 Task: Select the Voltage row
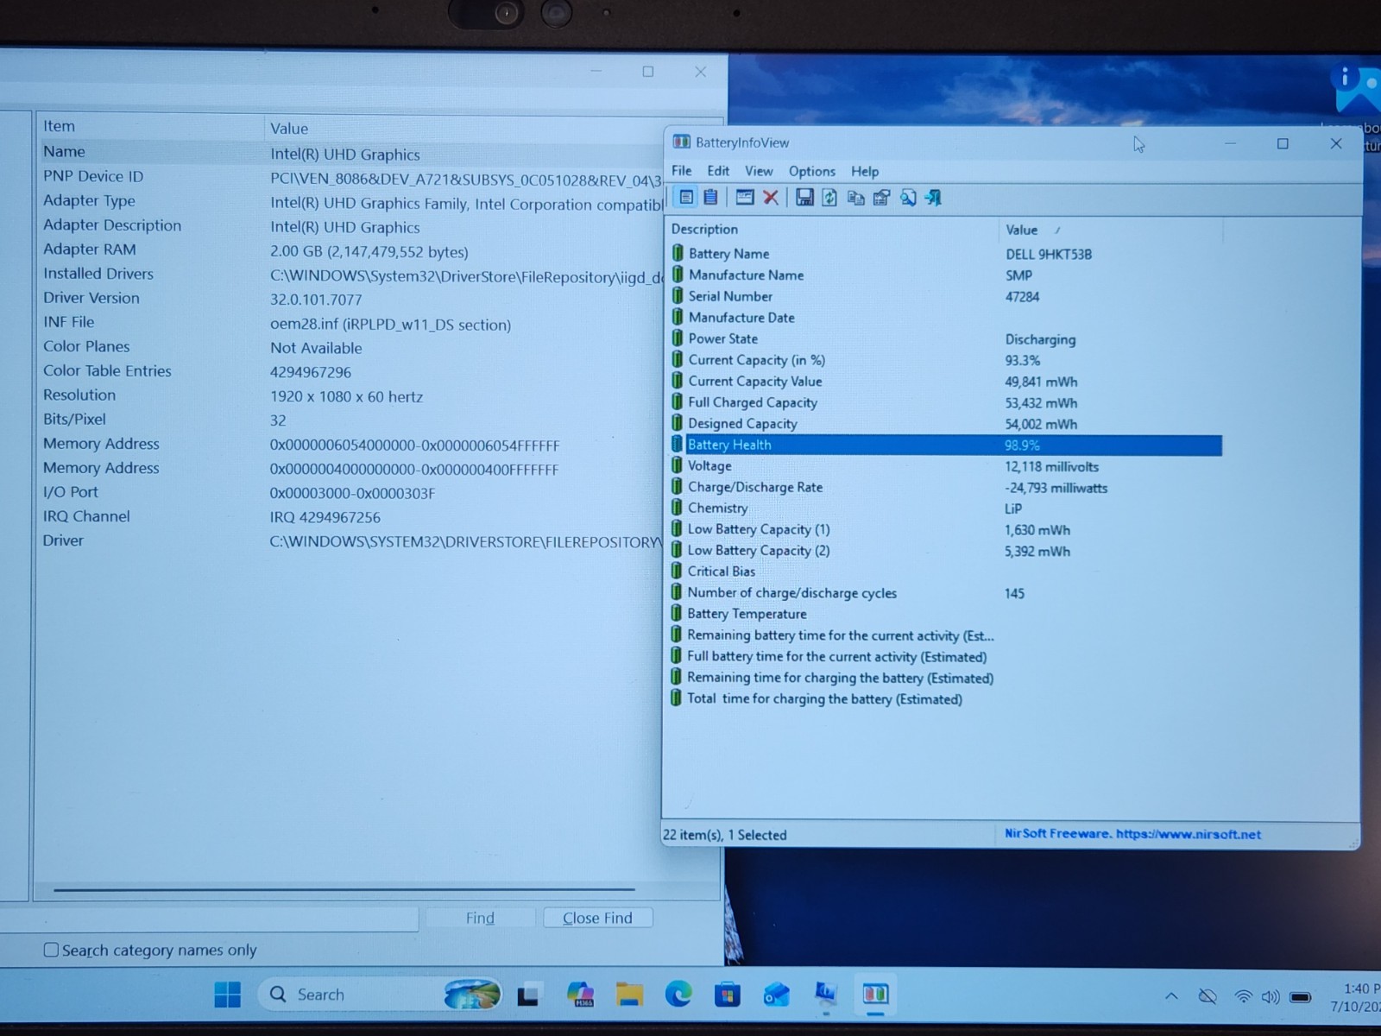tap(945, 466)
